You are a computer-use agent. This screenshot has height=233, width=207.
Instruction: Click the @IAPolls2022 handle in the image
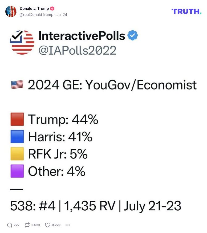[77, 50]
